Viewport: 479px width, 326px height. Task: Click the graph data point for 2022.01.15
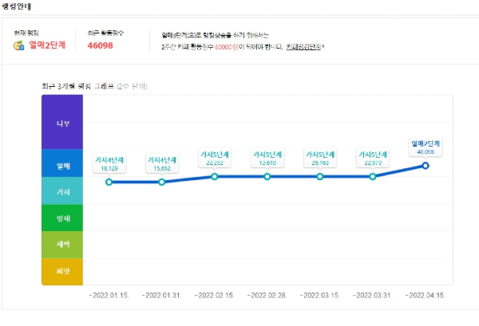109,182
